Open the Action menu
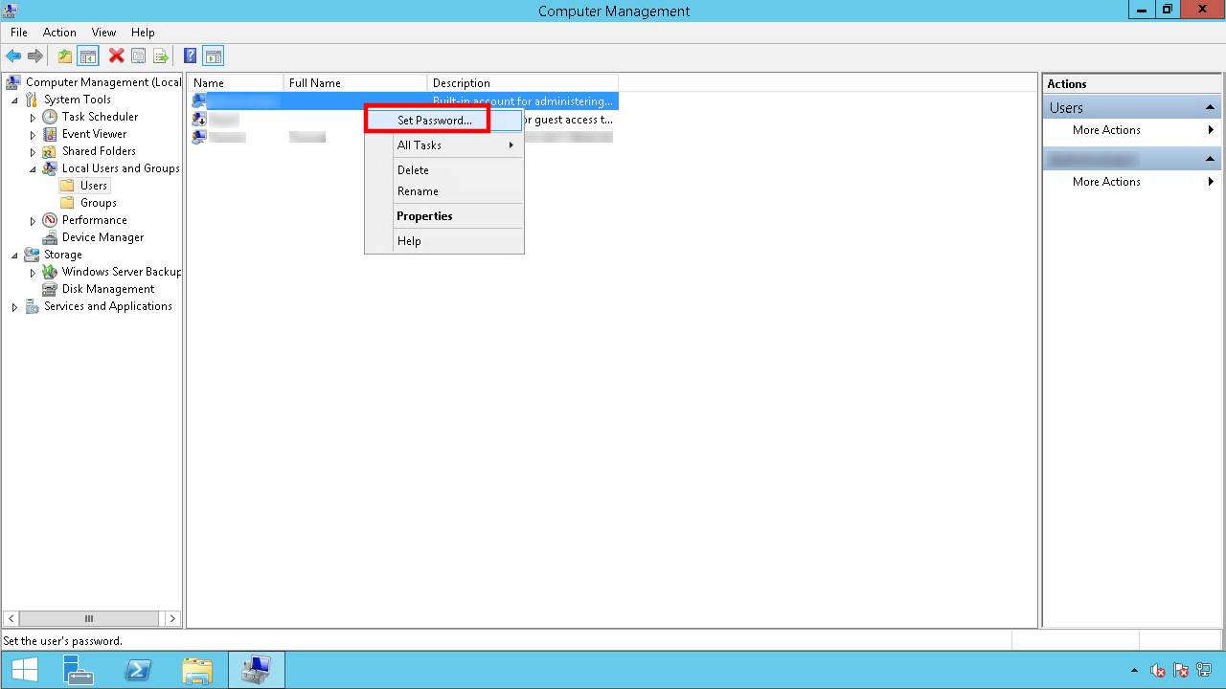Viewport: 1226px width, 689px height. tap(59, 32)
